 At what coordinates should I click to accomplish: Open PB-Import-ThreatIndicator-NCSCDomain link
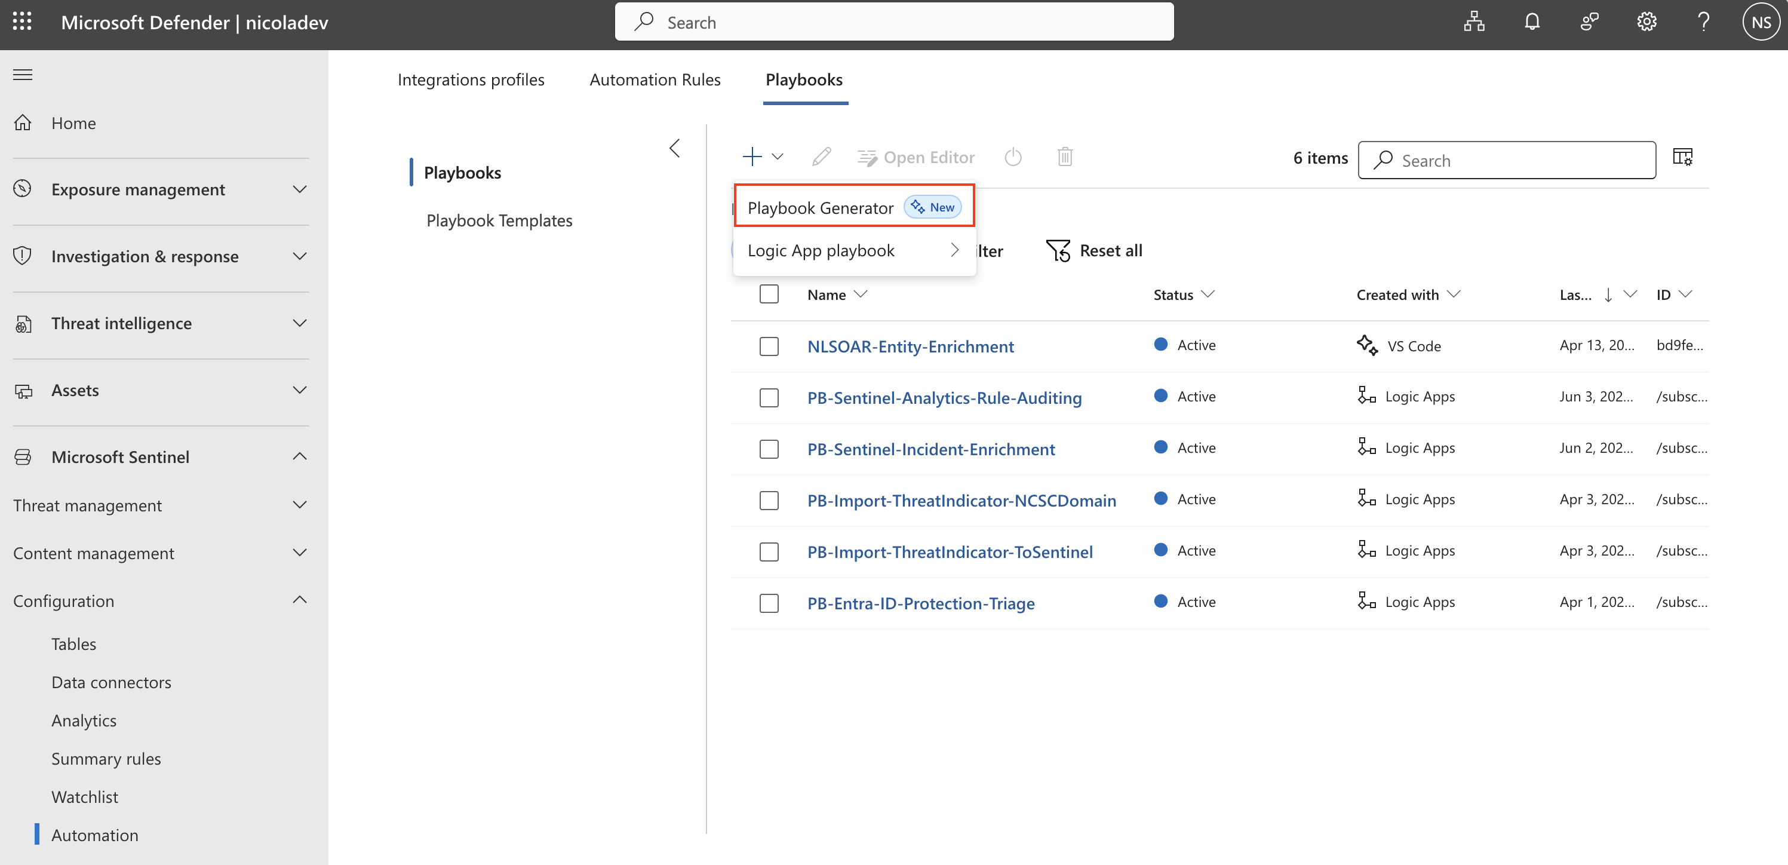point(961,501)
